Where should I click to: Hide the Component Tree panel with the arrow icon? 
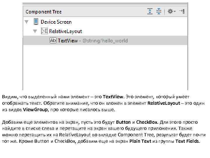tap(182, 11)
